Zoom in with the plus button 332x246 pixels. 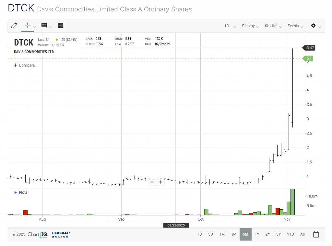point(160,182)
